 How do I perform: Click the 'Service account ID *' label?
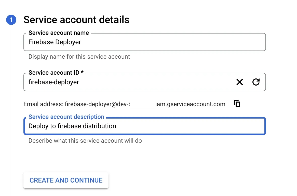pos(56,73)
